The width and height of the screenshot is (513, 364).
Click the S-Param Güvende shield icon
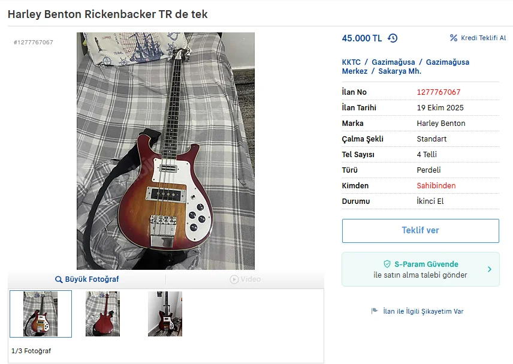pyautogui.click(x=387, y=264)
